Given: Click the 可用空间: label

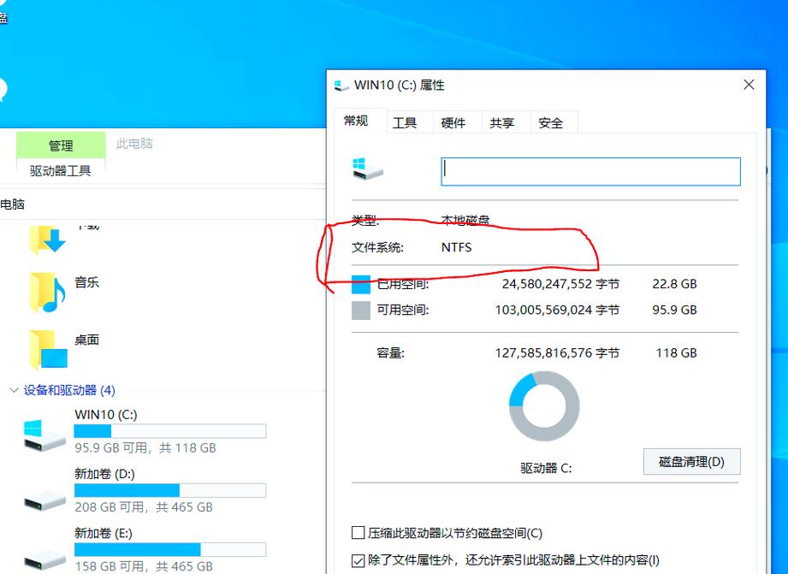Looking at the screenshot, I should click(x=403, y=310).
